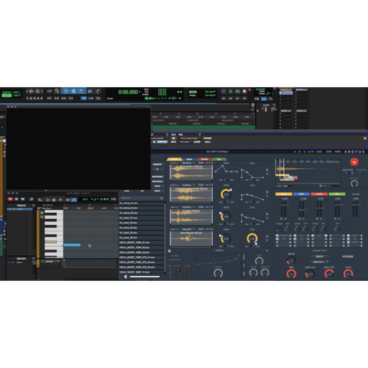368x368 pixels.
Task: Open the MENU item in the plugin header
Action: [338, 151]
